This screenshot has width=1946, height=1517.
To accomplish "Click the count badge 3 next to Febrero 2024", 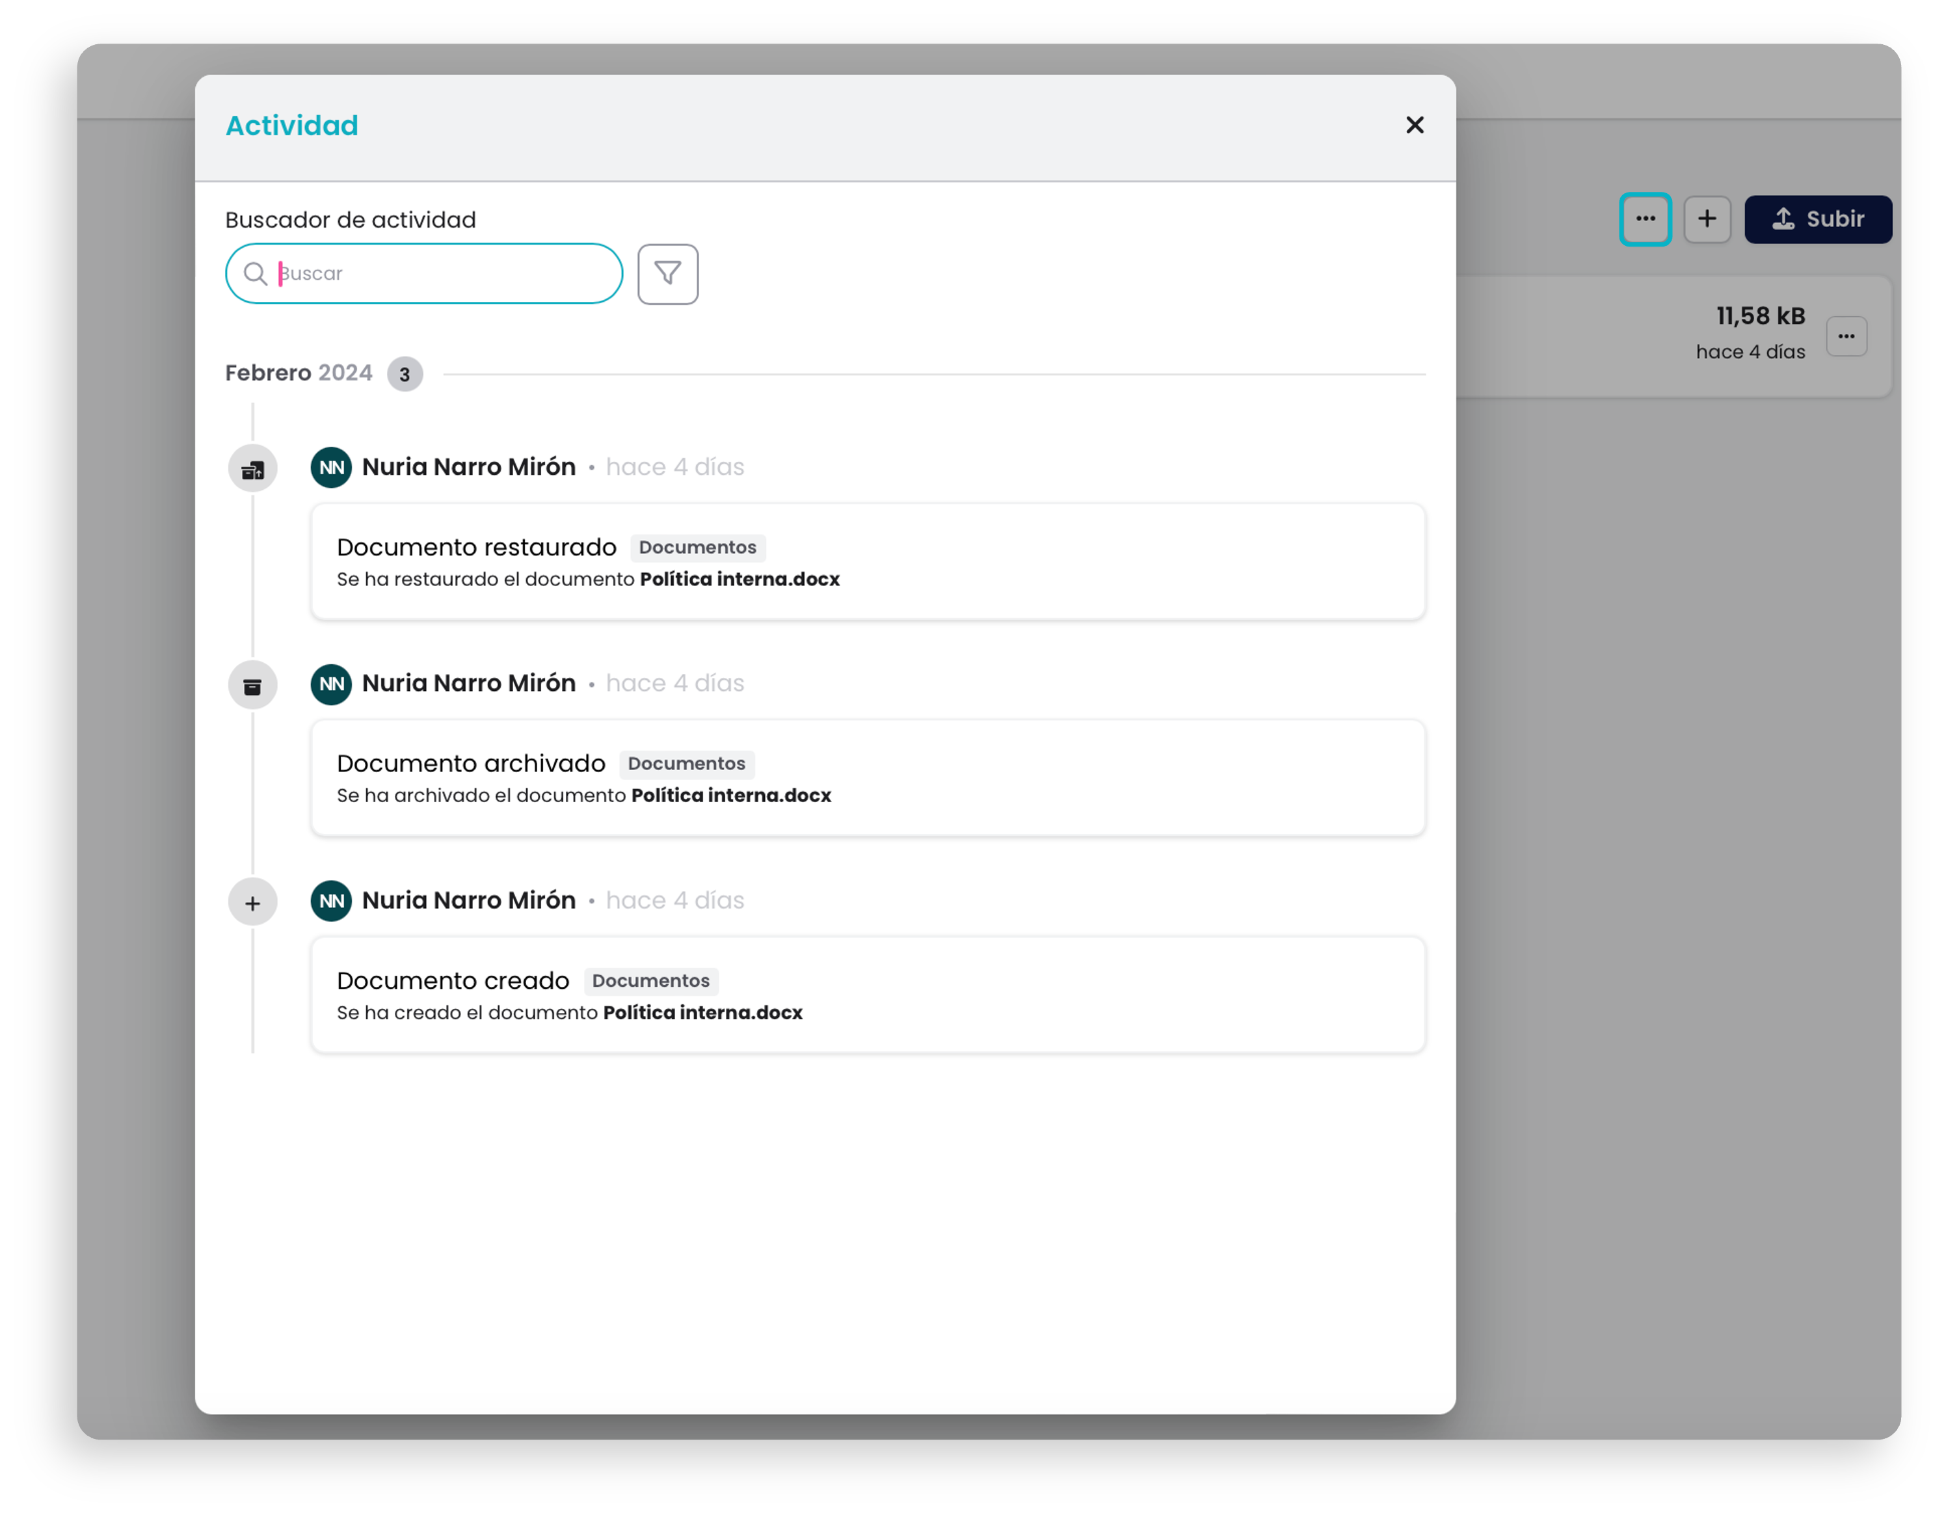I will [405, 374].
